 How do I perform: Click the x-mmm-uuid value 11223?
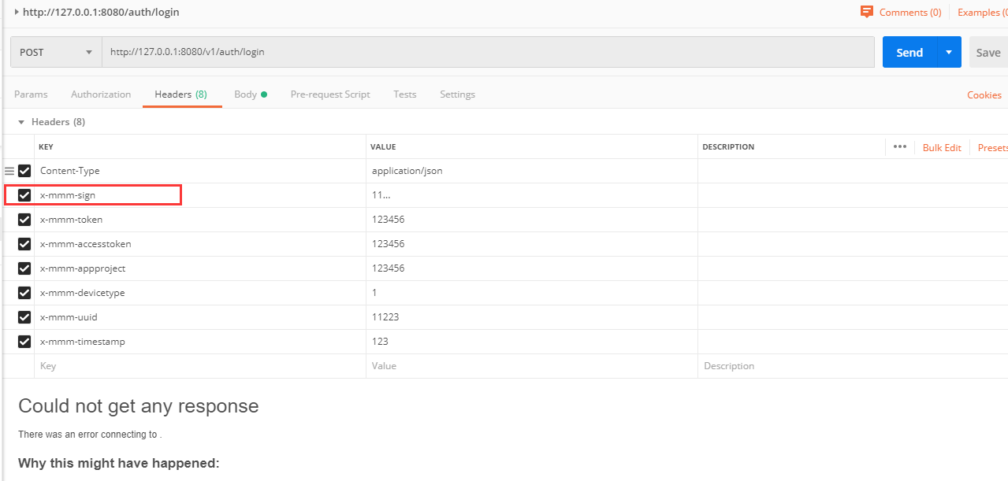[532, 317]
